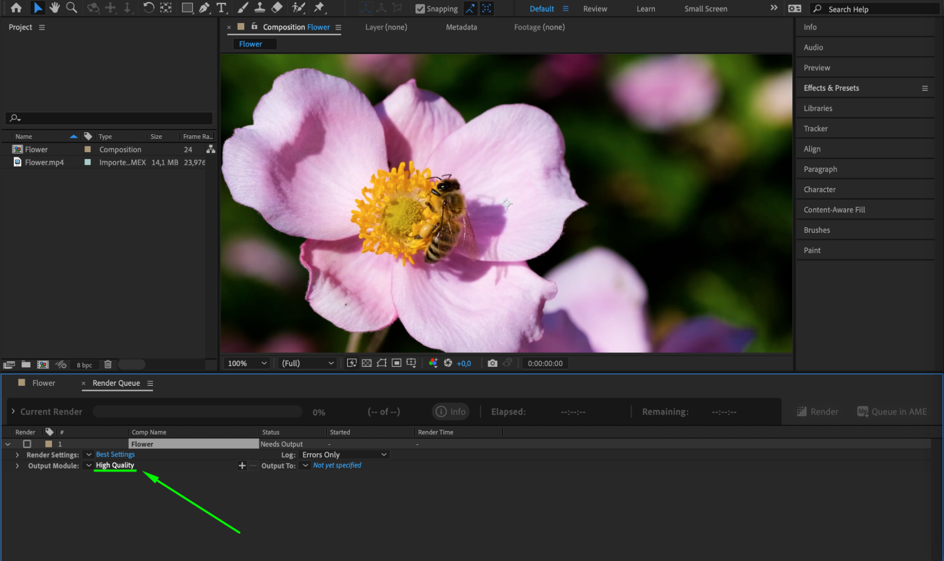Open the Log Errors Only dropdown

pyautogui.click(x=344, y=454)
